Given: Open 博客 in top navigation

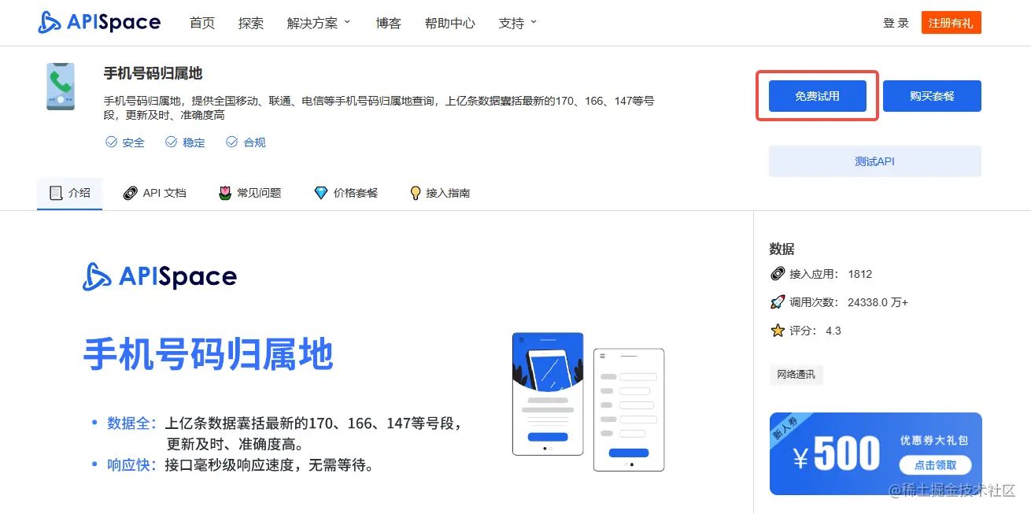Looking at the screenshot, I should click(389, 23).
